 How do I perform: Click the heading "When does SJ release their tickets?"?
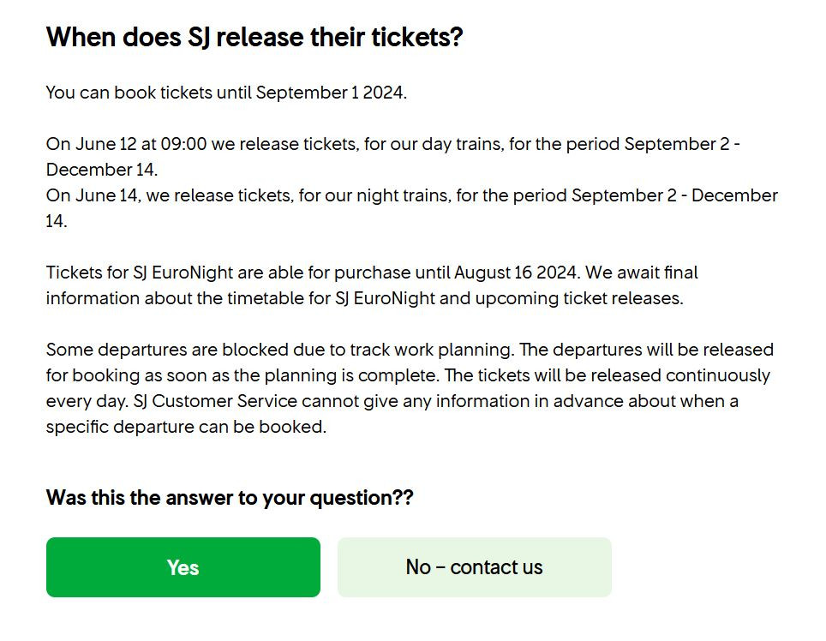click(x=254, y=38)
